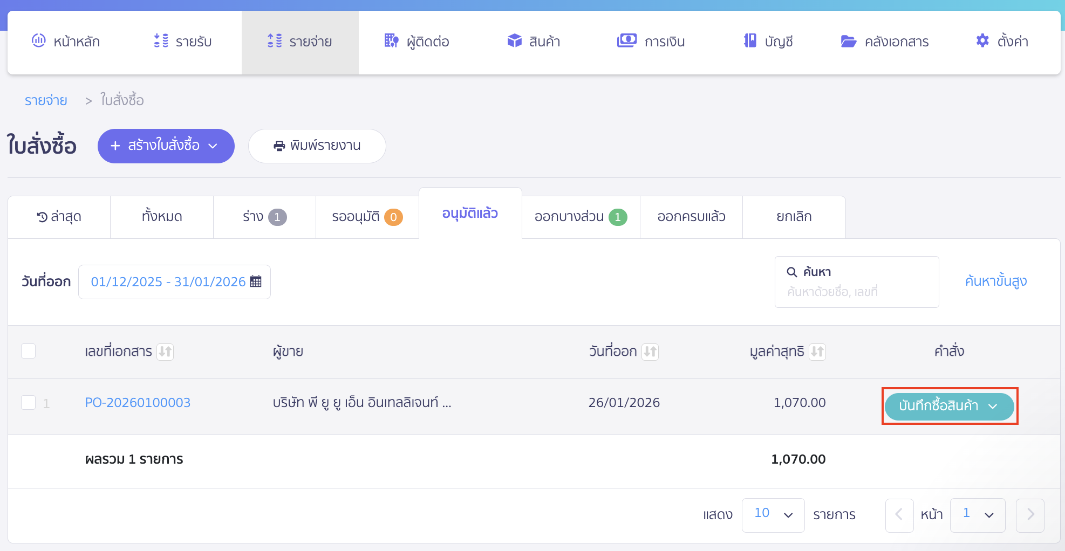The width and height of the screenshot is (1065, 551).
Task: Expand the สร้างใบสั่งซื้อ dropdown button
Action: click(166, 146)
